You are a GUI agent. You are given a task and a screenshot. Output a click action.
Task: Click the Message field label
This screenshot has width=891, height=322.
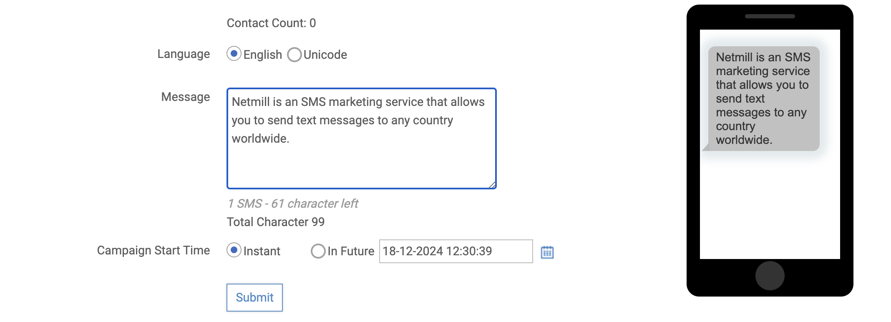click(185, 97)
